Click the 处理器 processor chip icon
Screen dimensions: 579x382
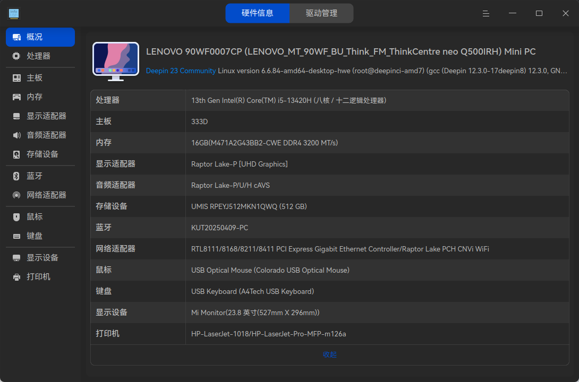[16, 56]
